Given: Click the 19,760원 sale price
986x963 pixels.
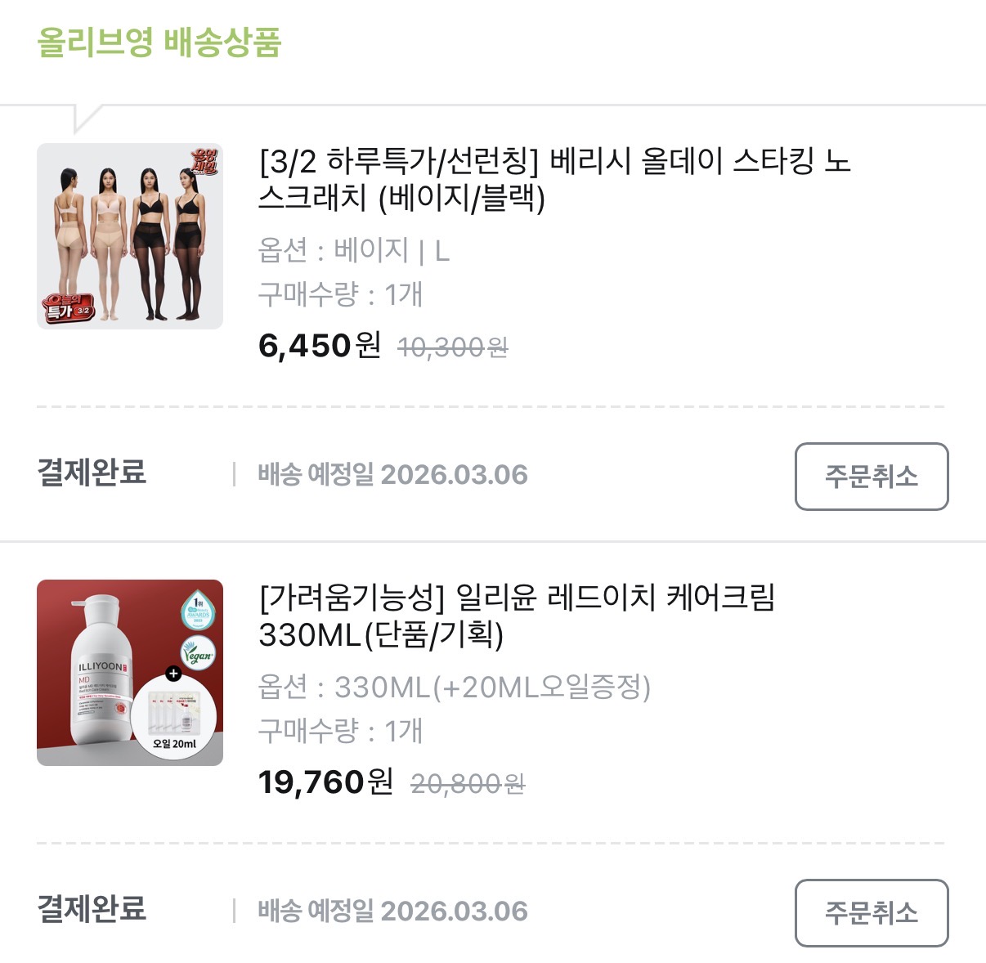Looking at the screenshot, I should coord(325,782).
